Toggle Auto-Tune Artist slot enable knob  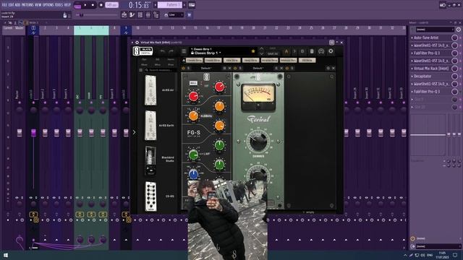[x=455, y=38]
